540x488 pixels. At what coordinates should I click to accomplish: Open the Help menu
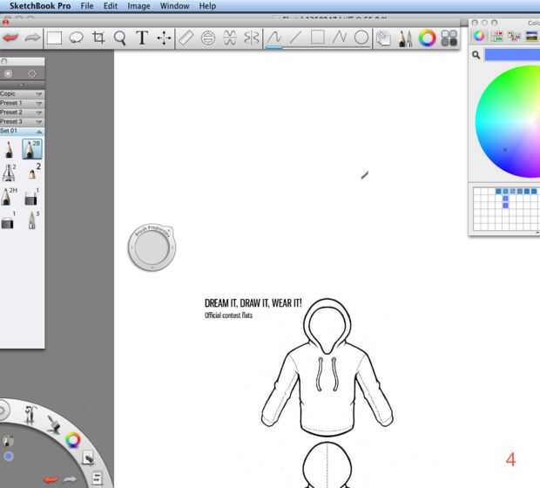(x=207, y=6)
